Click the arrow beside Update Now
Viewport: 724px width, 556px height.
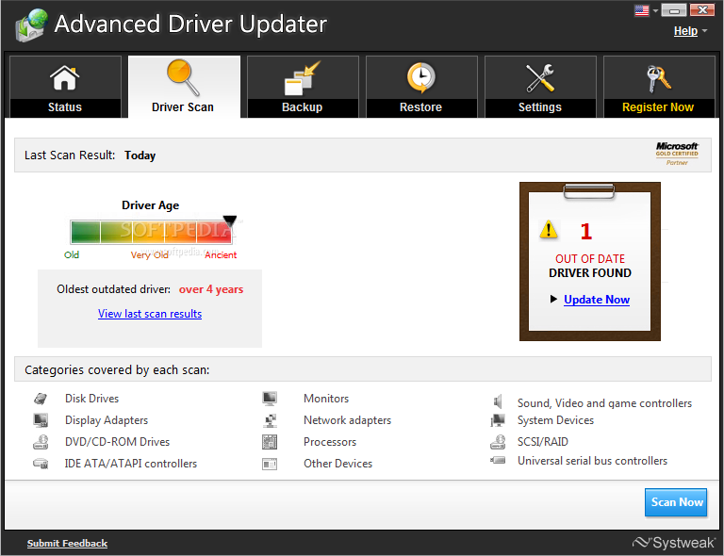[553, 299]
